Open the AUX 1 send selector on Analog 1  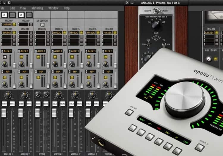tap(7, 51)
